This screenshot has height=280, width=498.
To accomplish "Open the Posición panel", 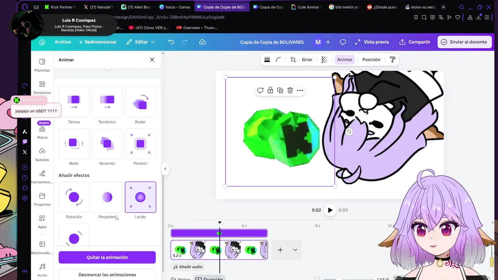I will click(371, 59).
